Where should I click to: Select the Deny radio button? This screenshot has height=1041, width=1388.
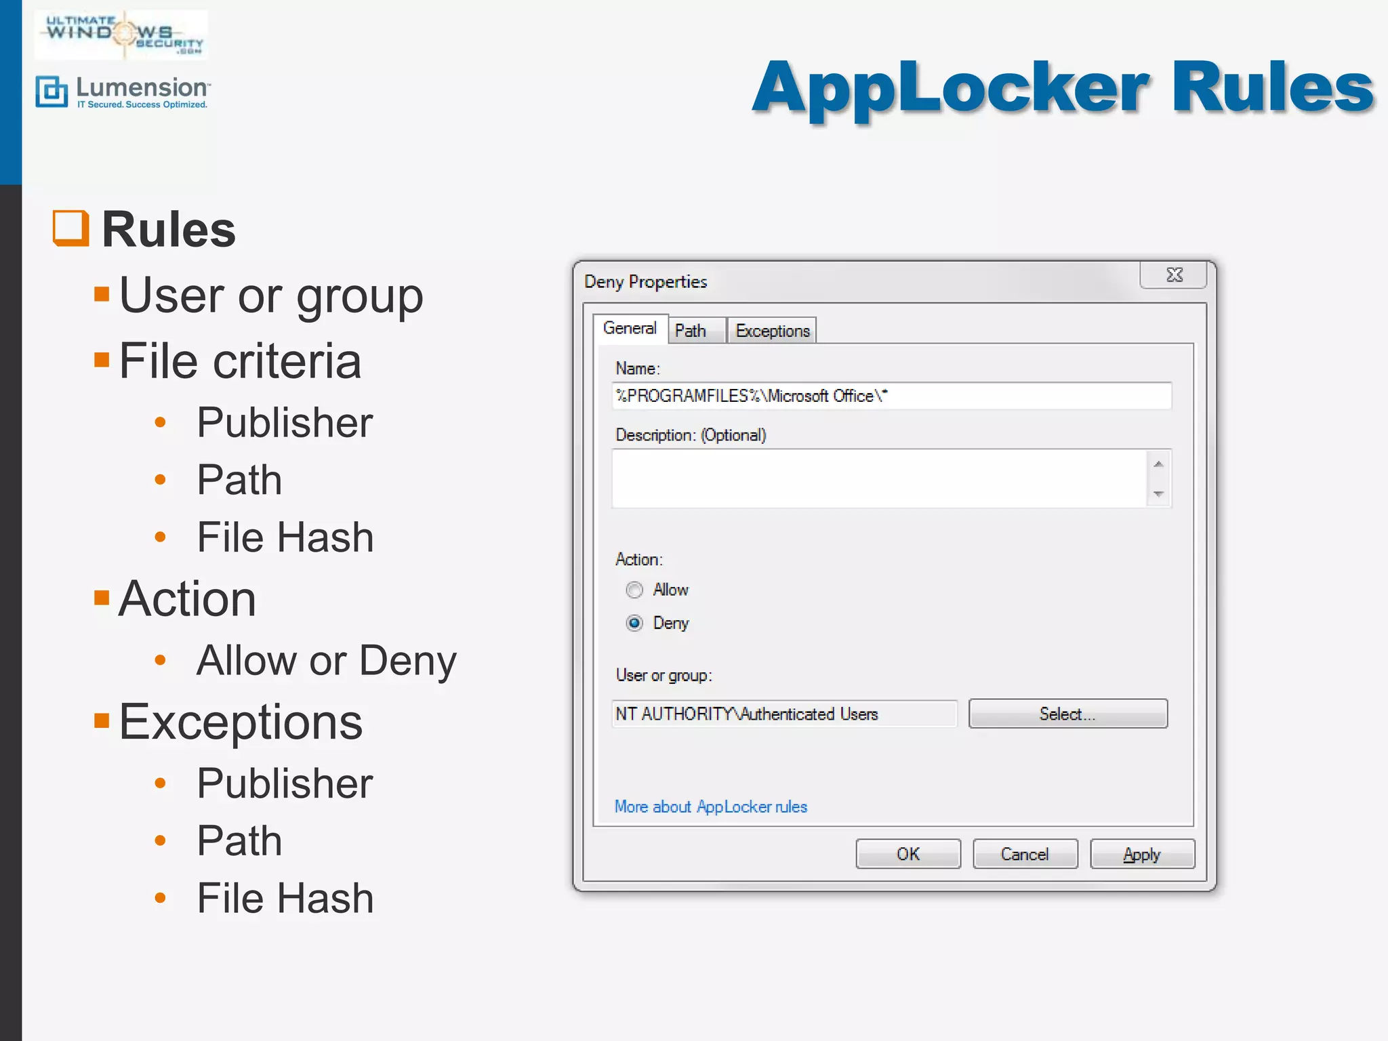[x=634, y=623]
